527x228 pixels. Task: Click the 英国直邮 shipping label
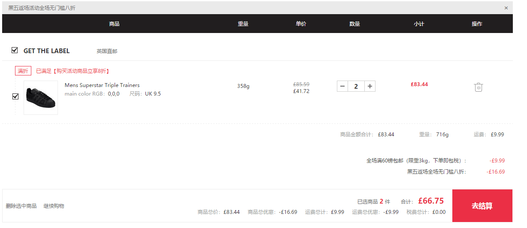tap(107, 51)
